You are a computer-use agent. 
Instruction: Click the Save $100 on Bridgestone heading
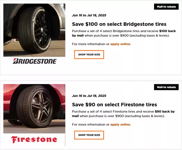point(119,24)
